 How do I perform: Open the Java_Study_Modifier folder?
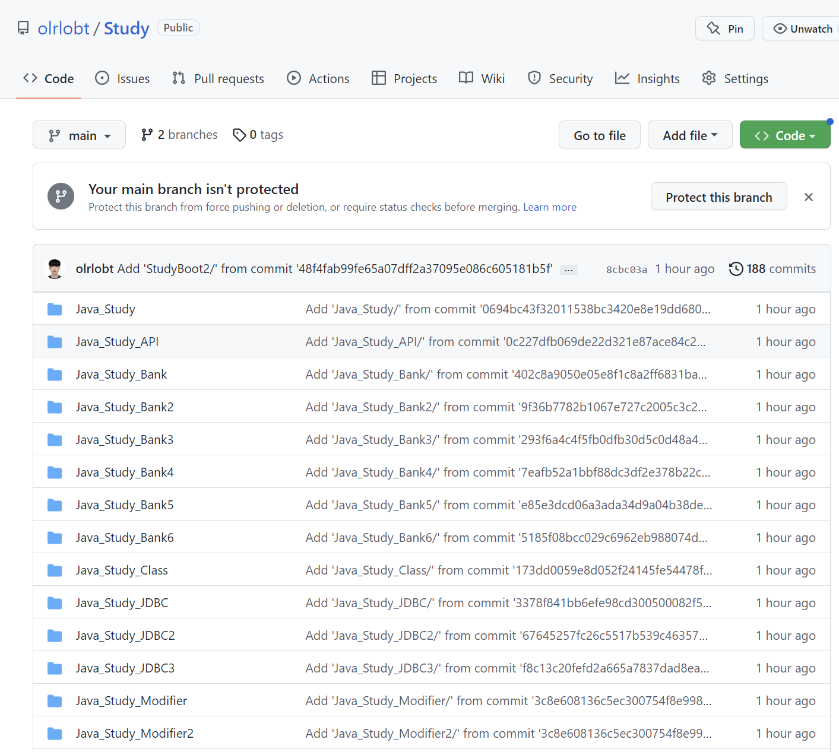pyautogui.click(x=131, y=701)
